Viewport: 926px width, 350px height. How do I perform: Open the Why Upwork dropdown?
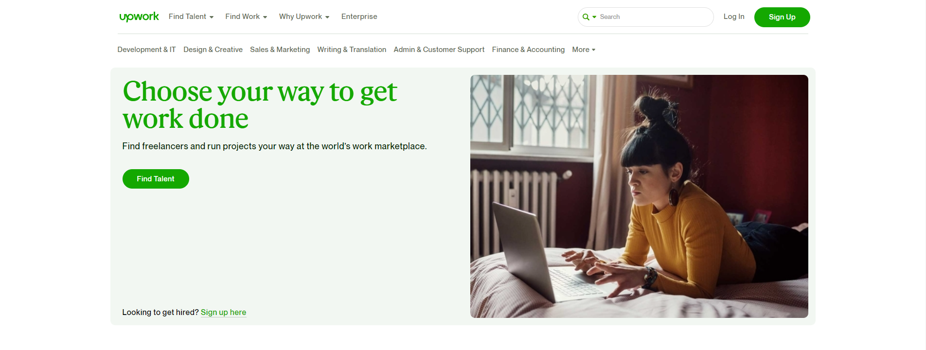pos(304,17)
